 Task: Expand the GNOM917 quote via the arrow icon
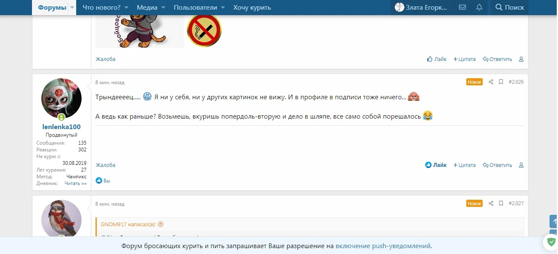(x=161, y=224)
